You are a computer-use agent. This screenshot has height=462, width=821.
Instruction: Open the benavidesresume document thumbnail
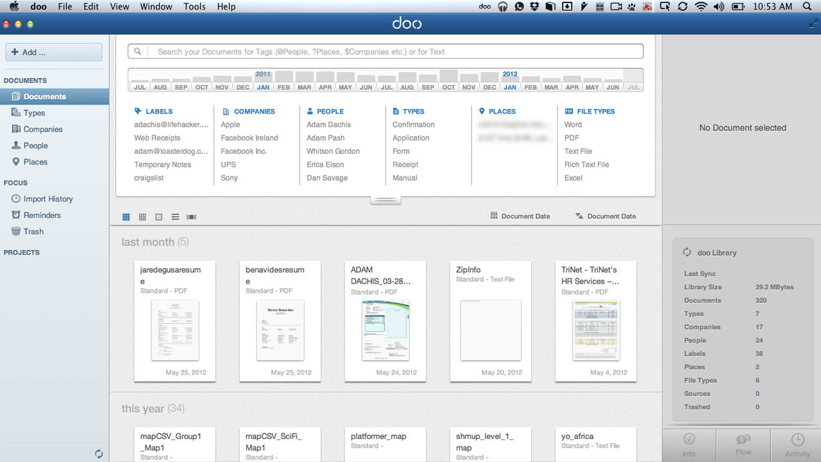point(280,330)
